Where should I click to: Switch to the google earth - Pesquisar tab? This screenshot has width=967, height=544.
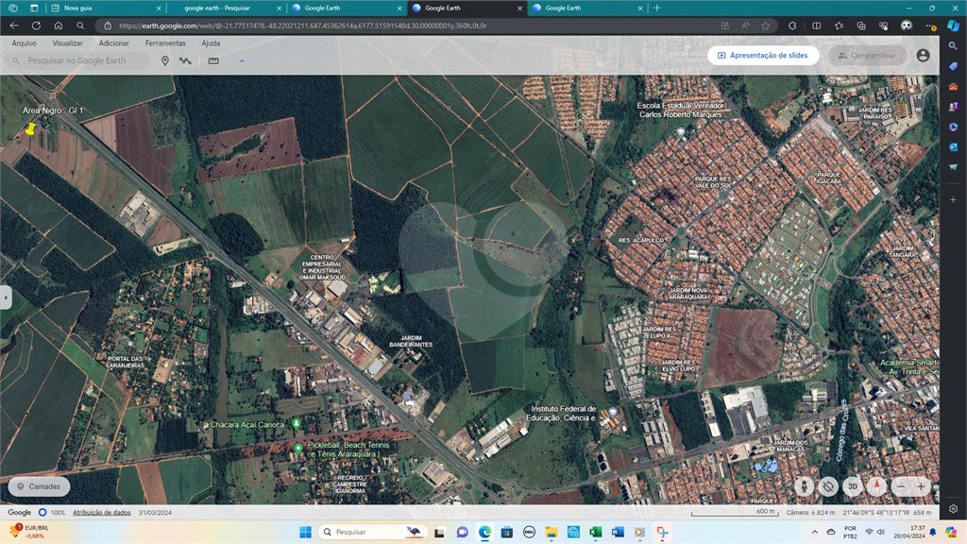point(226,8)
